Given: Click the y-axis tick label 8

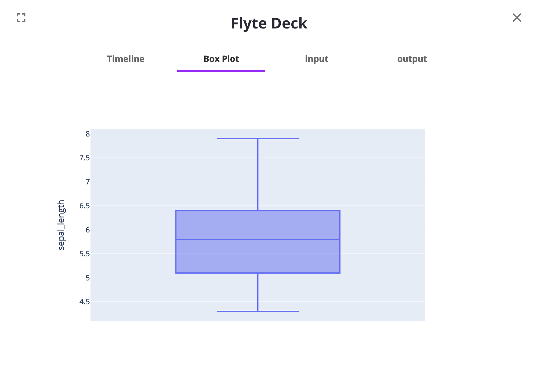Looking at the screenshot, I should tap(88, 134).
